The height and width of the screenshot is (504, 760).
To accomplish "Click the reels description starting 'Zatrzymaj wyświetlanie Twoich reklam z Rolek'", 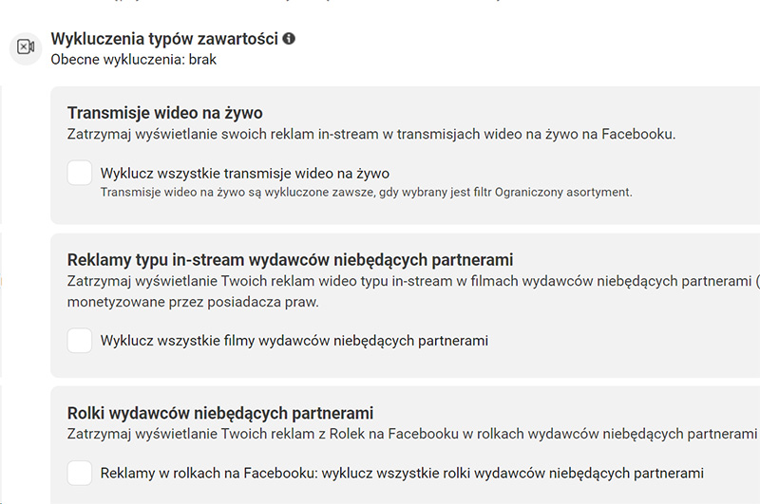I will click(x=408, y=434).
